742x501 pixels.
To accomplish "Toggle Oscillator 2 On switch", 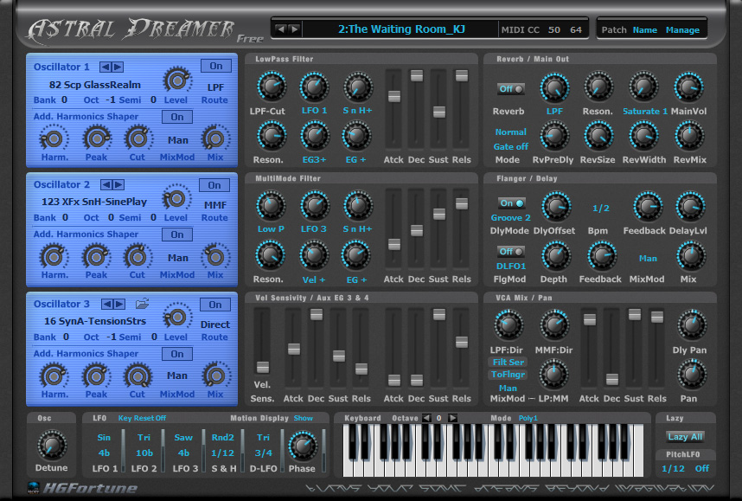I will coord(214,185).
